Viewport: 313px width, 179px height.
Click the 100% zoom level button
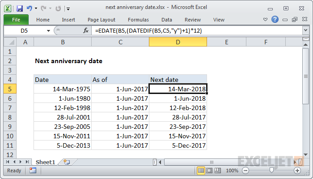point(232,170)
